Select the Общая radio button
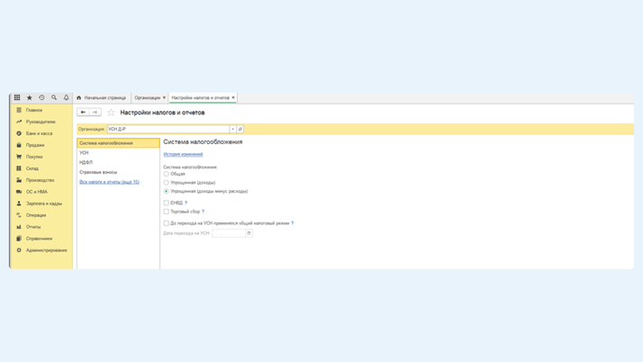 (x=166, y=174)
